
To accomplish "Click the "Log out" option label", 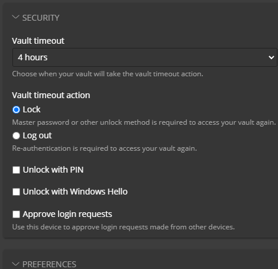I will pyautogui.click(x=37, y=135).
